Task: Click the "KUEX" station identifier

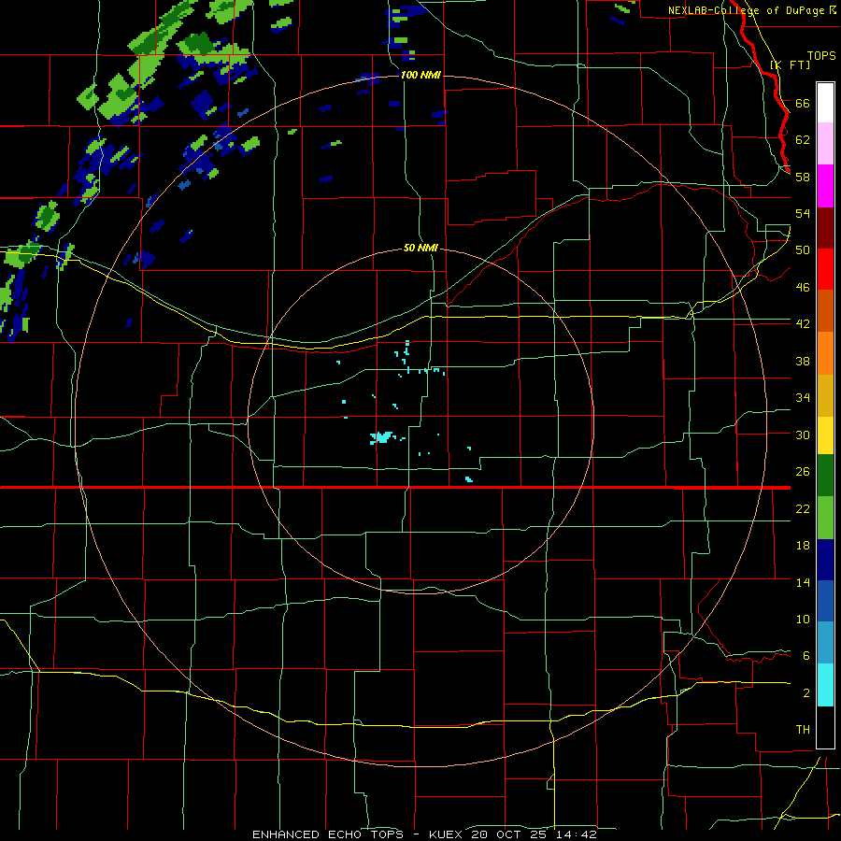Action: 445,834
